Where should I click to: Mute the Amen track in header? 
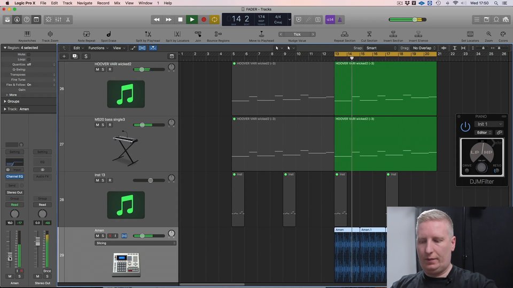click(x=97, y=236)
